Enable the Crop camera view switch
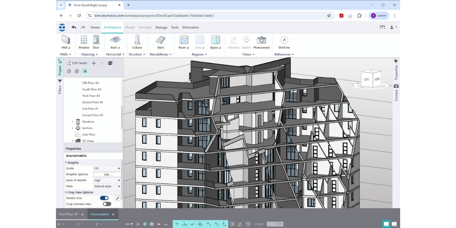Screen dimensions: 456x228 pos(107,204)
